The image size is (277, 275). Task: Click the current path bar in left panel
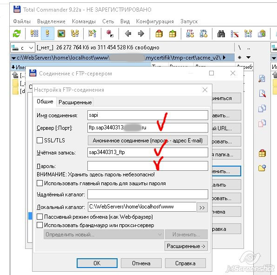click(122, 58)
